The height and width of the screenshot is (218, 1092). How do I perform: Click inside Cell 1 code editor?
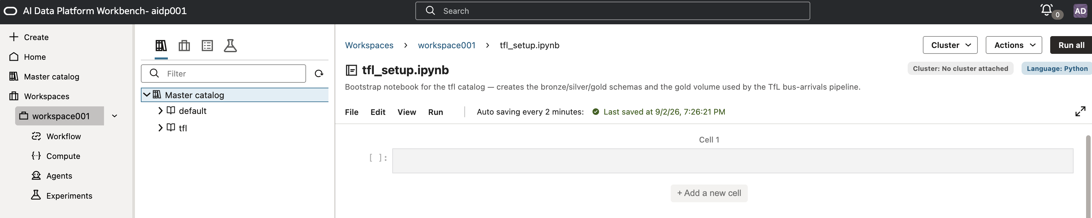pos(733,161)
